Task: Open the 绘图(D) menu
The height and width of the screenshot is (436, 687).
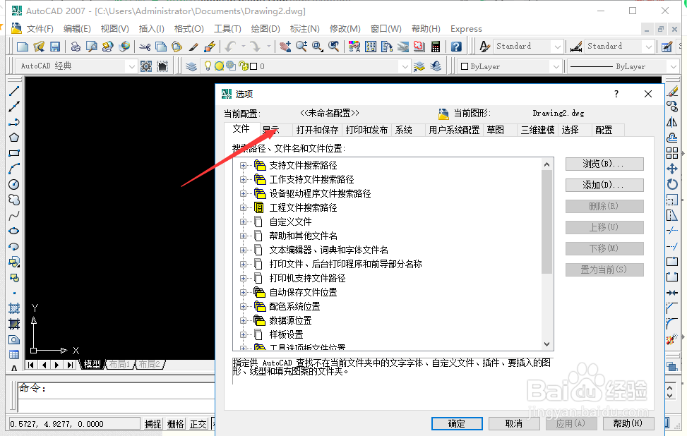Action: [265, 29]
